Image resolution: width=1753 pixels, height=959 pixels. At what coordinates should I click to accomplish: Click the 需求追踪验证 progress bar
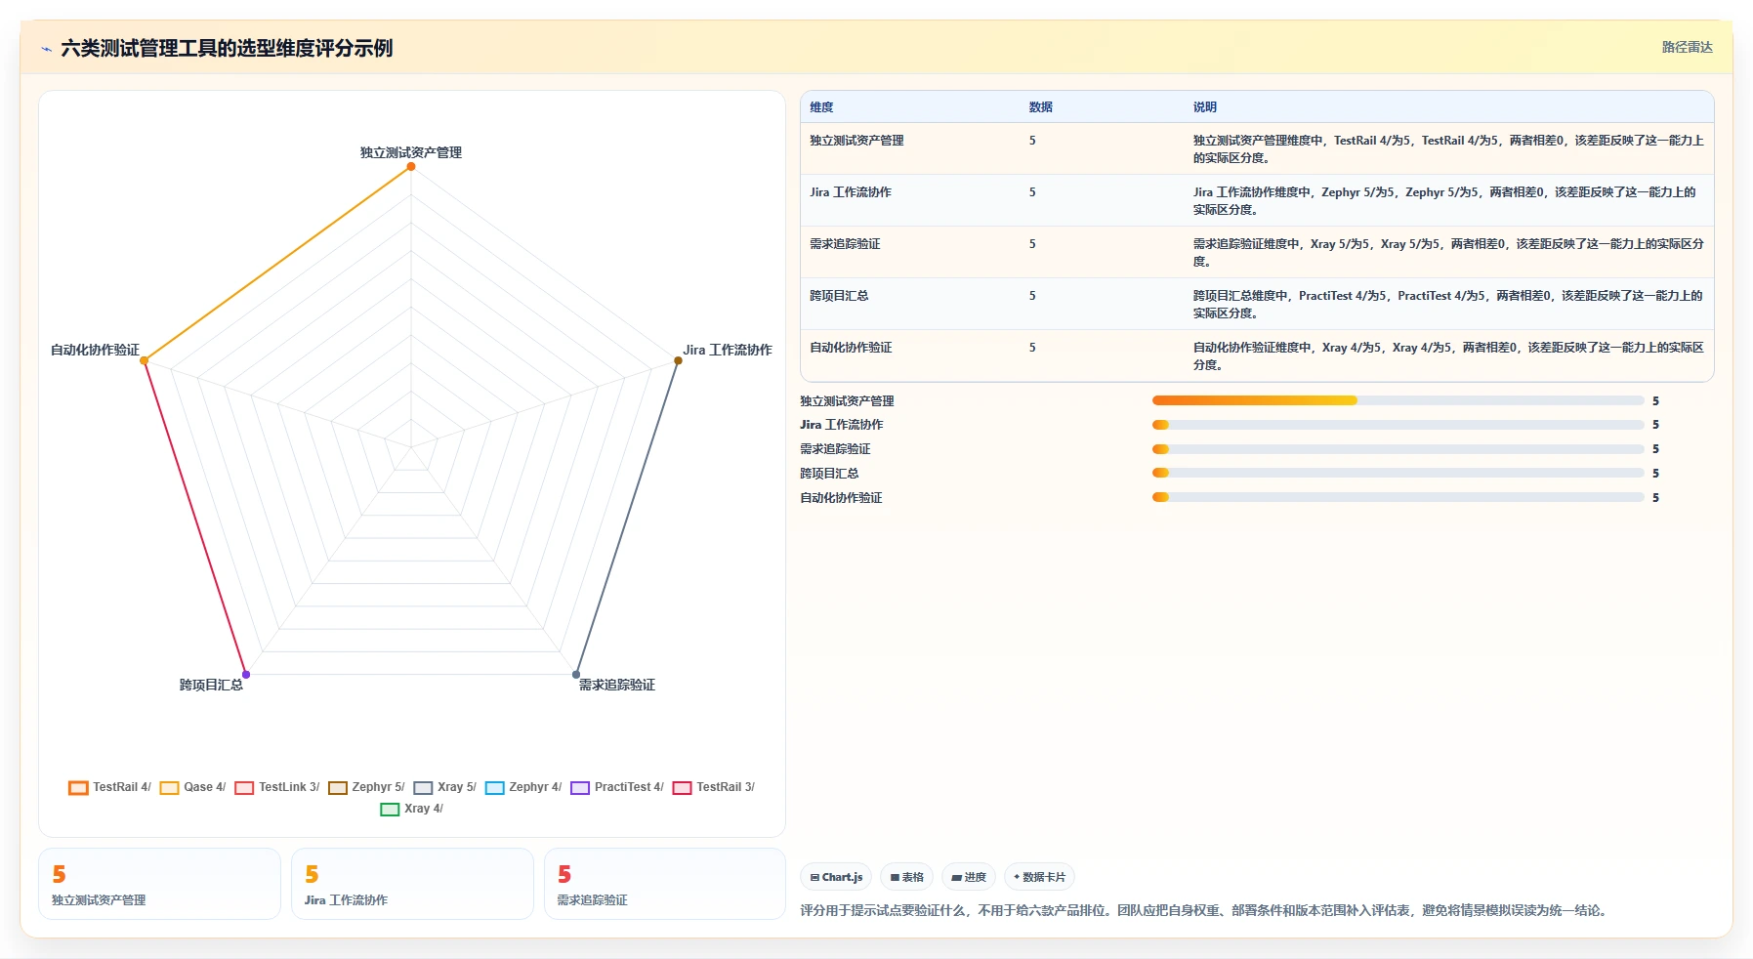pyautogui.click(x=1398, y=449)
